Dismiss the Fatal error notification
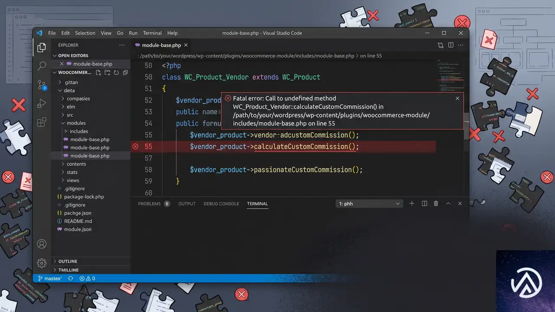Viewport: 555px width, 312px height. 457,98
